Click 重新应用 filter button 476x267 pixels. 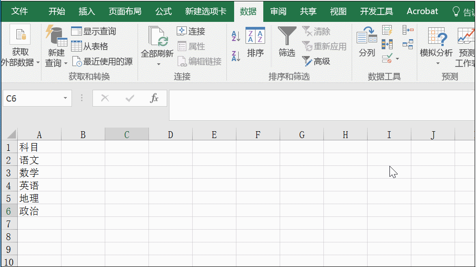tap(324, 46)
